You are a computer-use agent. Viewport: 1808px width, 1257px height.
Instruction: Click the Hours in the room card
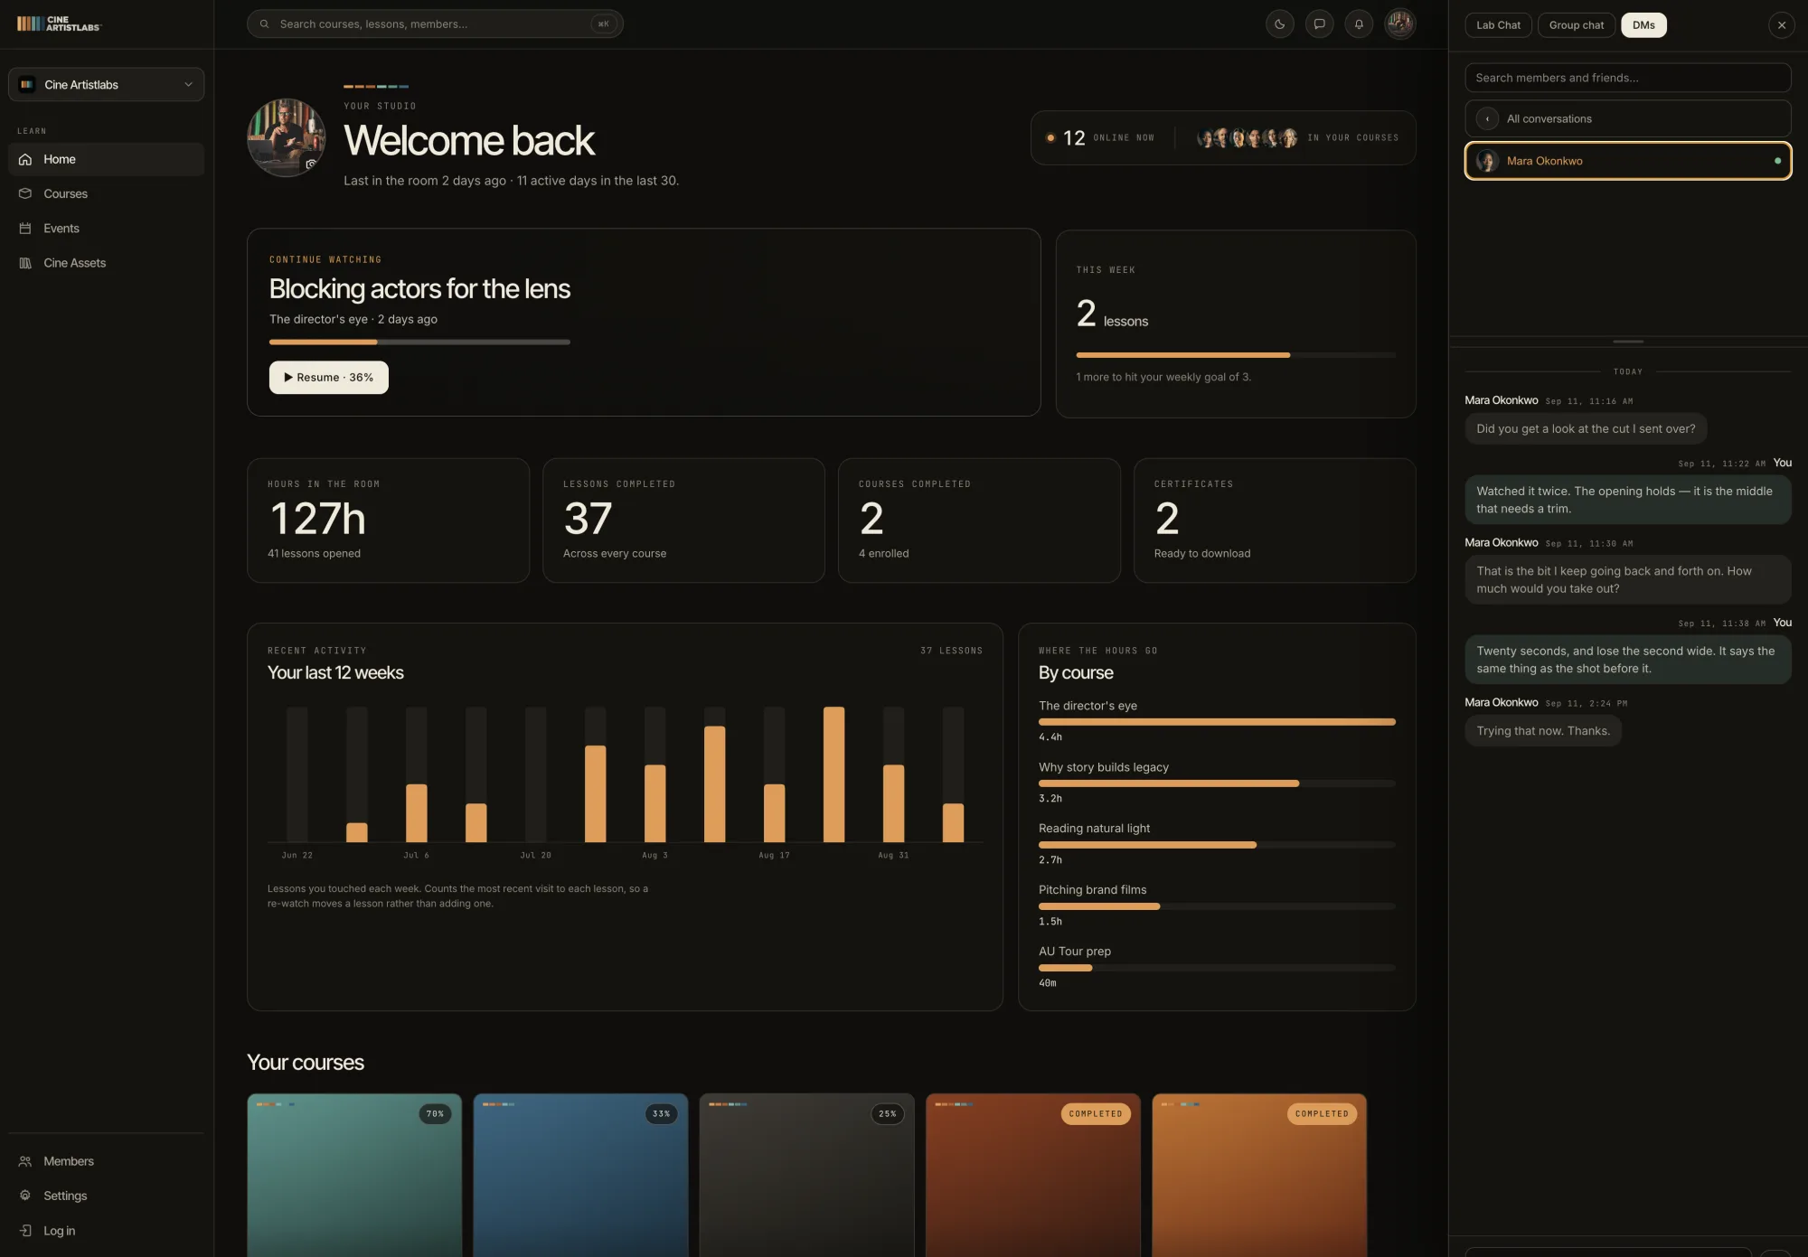[388, 521]
